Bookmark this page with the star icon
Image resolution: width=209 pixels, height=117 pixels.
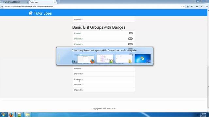[188, 6]
